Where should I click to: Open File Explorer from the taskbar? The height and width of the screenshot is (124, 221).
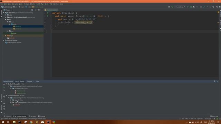click(x=14, y=122)
